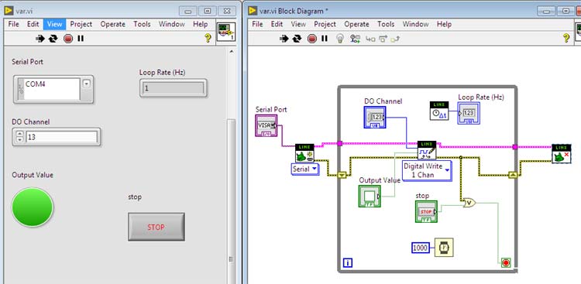Viewport: 581px width, 284px height.
Task: Run the VI from Block Diagram toolbar
Action: (x=284, y=39)
